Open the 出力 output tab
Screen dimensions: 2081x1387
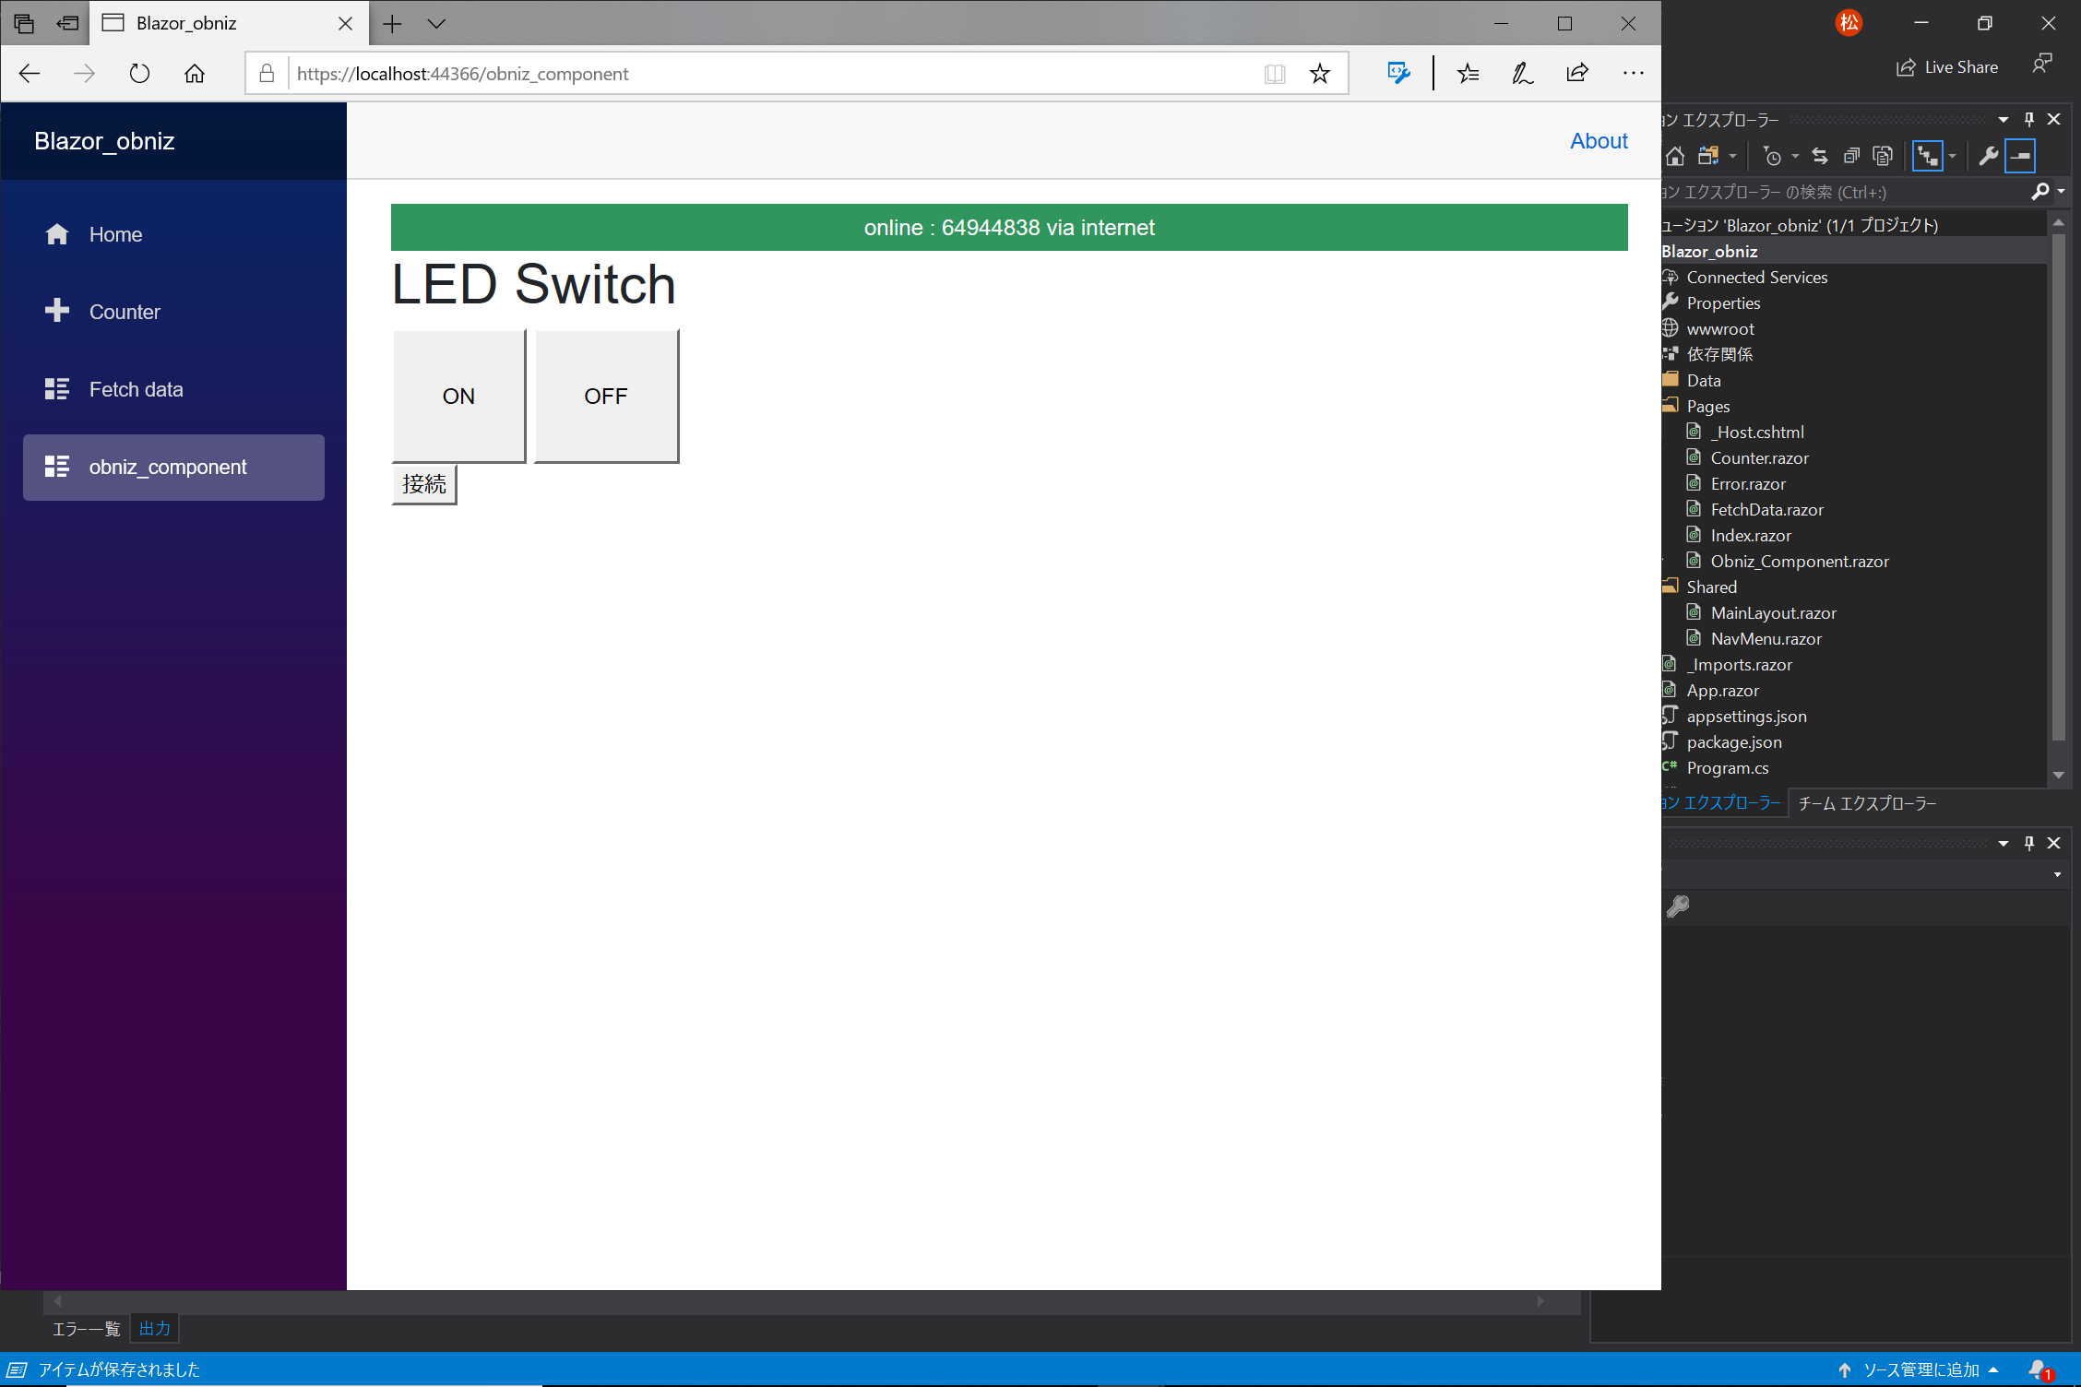pos(154,1328)
